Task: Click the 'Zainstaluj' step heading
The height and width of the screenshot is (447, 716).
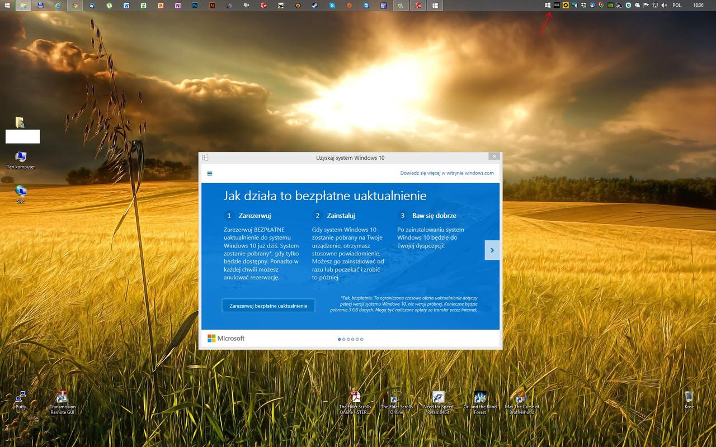Action: coord(341,216)
